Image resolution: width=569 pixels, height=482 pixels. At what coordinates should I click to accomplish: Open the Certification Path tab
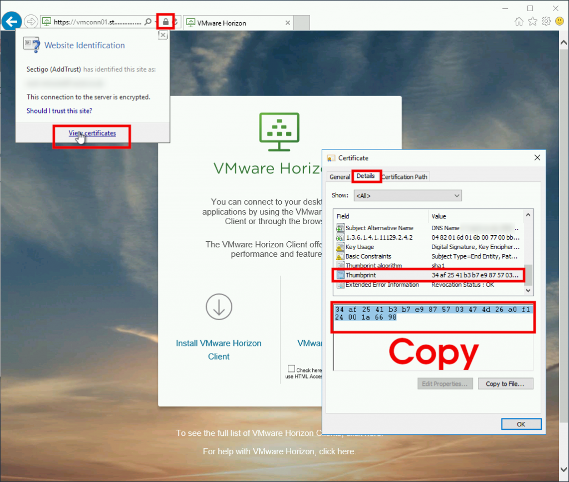pos(405,177)
